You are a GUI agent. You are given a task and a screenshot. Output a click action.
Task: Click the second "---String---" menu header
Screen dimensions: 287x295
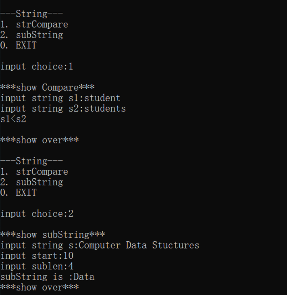31,161
